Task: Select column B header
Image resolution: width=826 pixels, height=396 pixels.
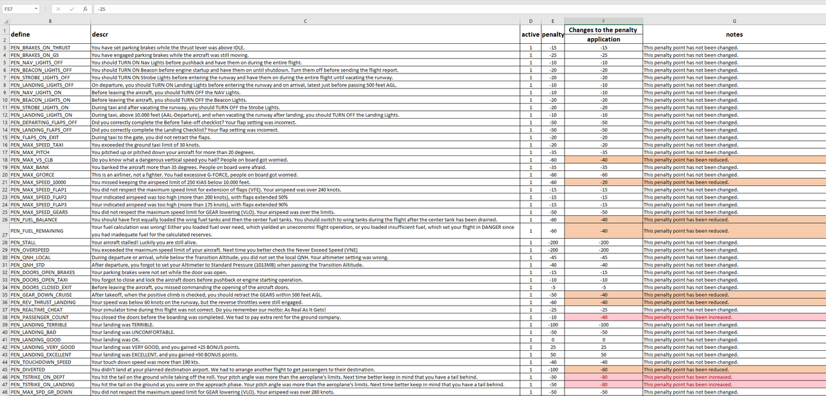Action: 50,21
